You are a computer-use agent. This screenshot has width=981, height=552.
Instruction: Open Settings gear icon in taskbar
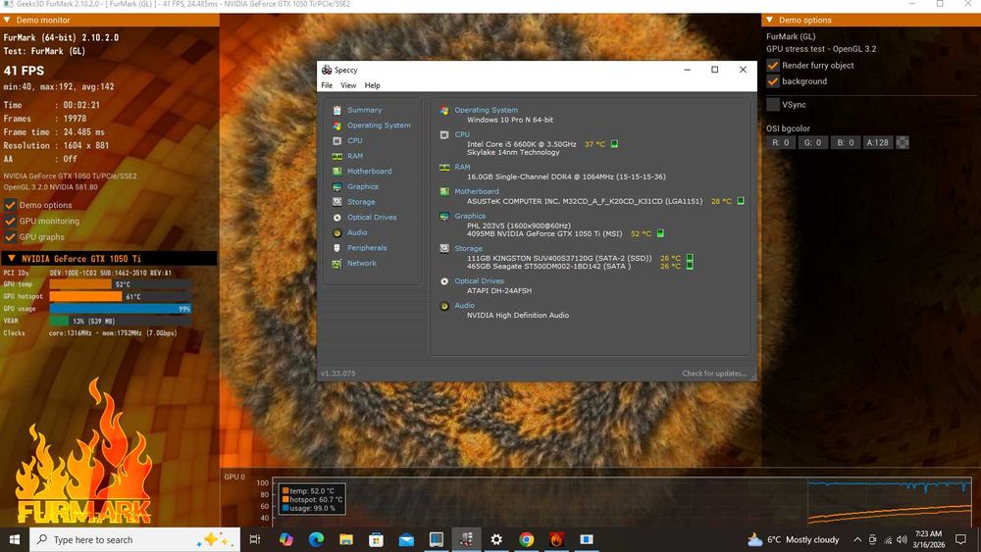[x=496, y=539]
